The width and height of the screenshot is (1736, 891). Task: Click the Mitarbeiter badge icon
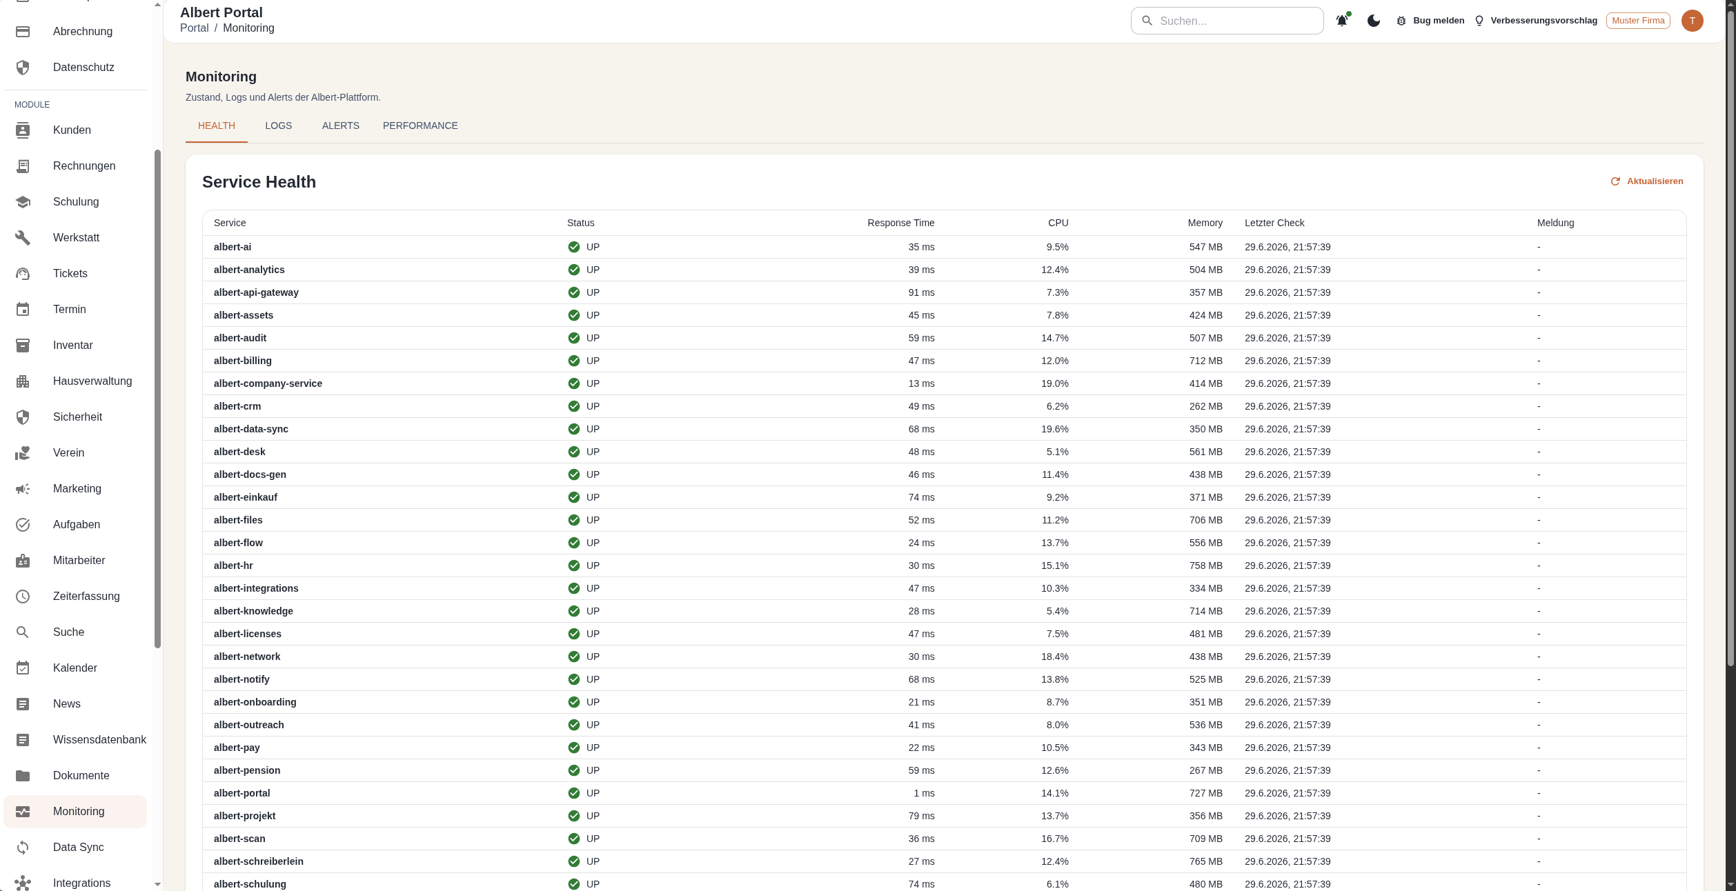point(23,561)
